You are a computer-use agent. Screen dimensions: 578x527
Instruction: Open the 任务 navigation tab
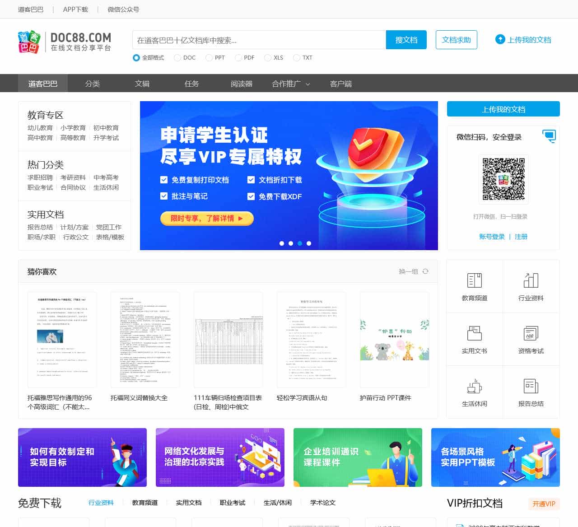pyautogui.click(x=192, y=84)
